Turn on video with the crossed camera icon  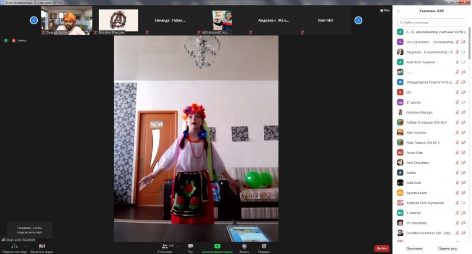[42, 246]
